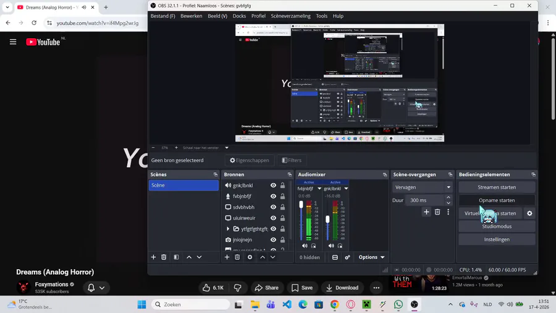This screenshot has width=556, height=313.
Task: Zoom in preview with plus icon
Action: coord(176,148)
